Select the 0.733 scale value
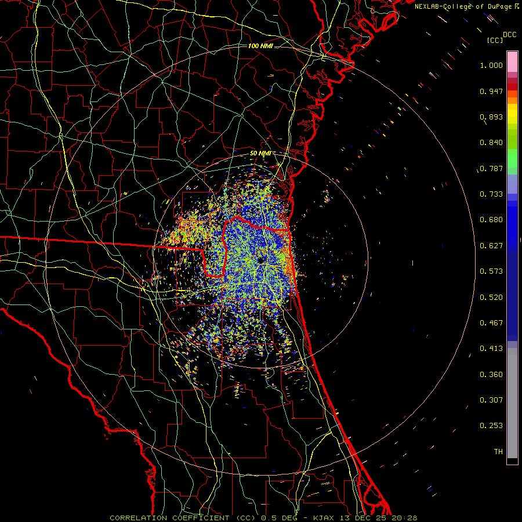Viewport: 522px width, 522px height. [x=491, y=194]
